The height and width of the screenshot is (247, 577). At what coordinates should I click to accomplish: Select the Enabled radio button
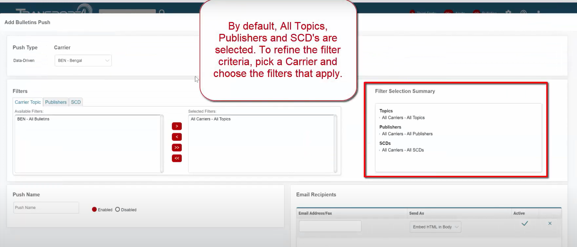coord(94,210)
